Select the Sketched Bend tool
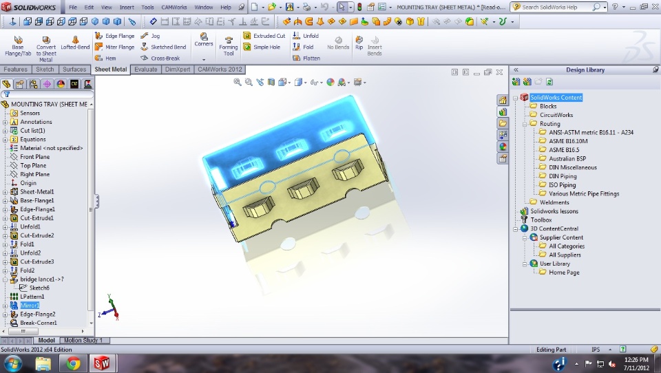This screenshot has height=373, width=661. (164, 47)
